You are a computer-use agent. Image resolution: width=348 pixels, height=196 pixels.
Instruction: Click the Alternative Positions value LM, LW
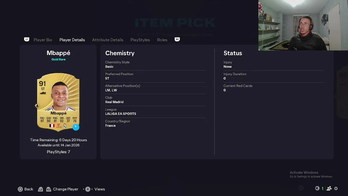[x=111, y=90]
